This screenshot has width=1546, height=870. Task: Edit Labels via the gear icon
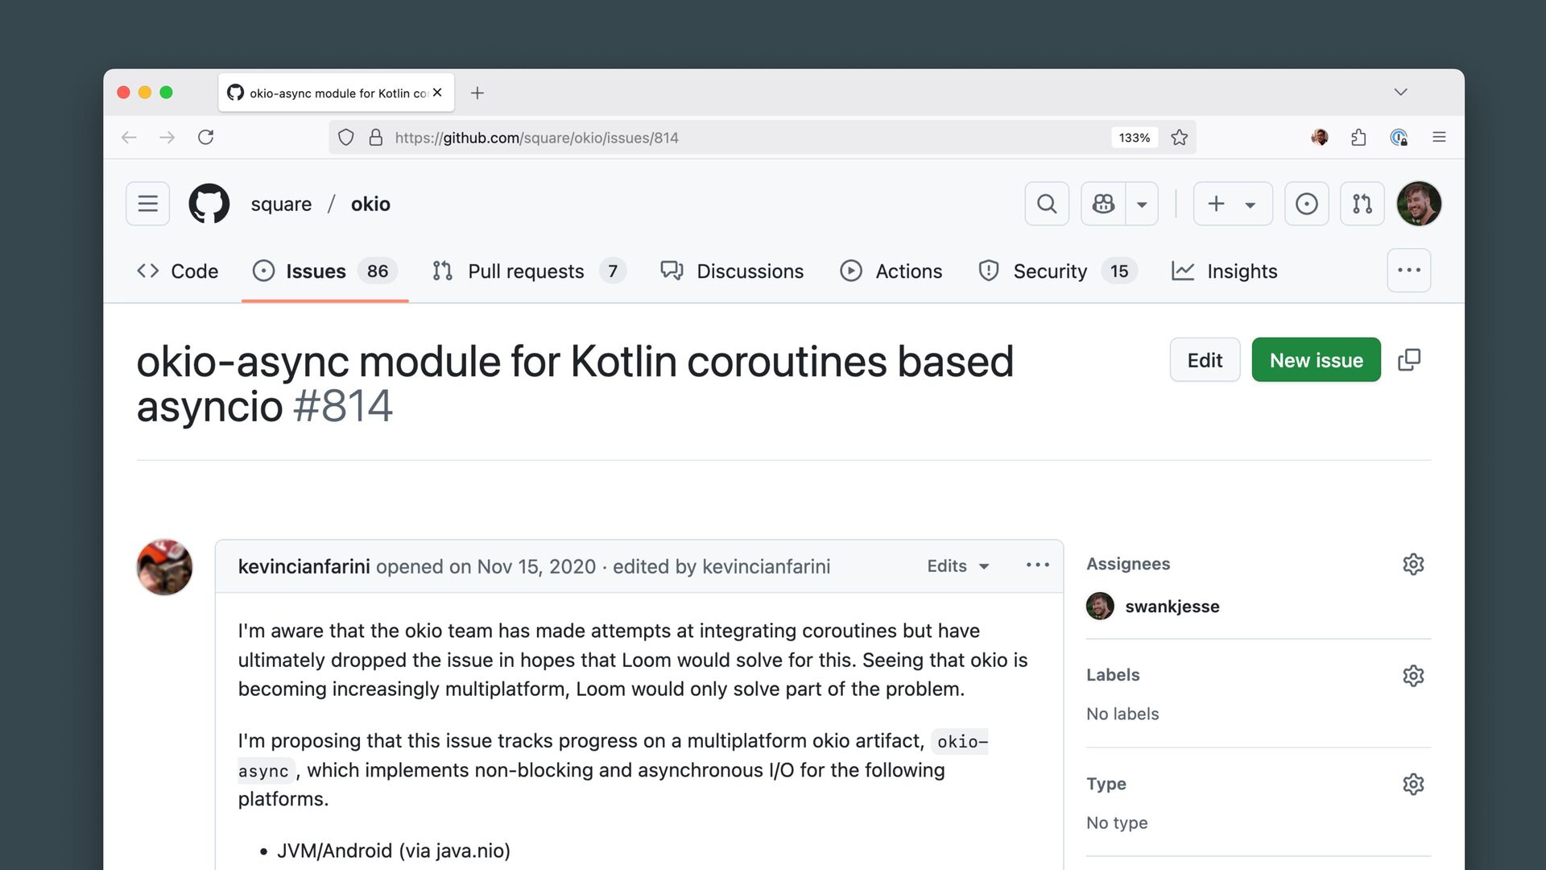coord(1413,675)
